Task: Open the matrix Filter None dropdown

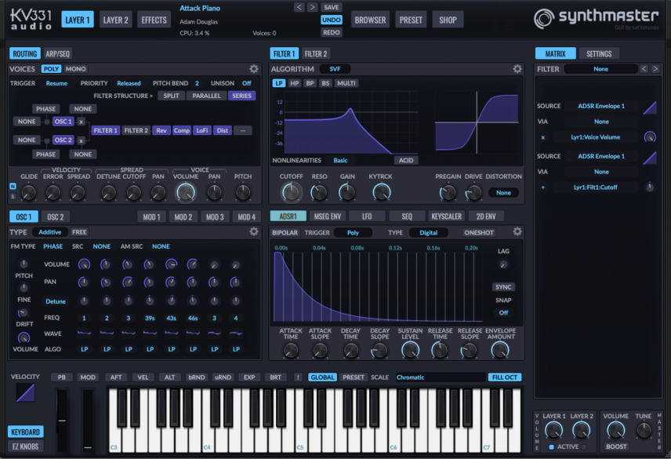Action: pyautogui.click(x=600, y=69)
